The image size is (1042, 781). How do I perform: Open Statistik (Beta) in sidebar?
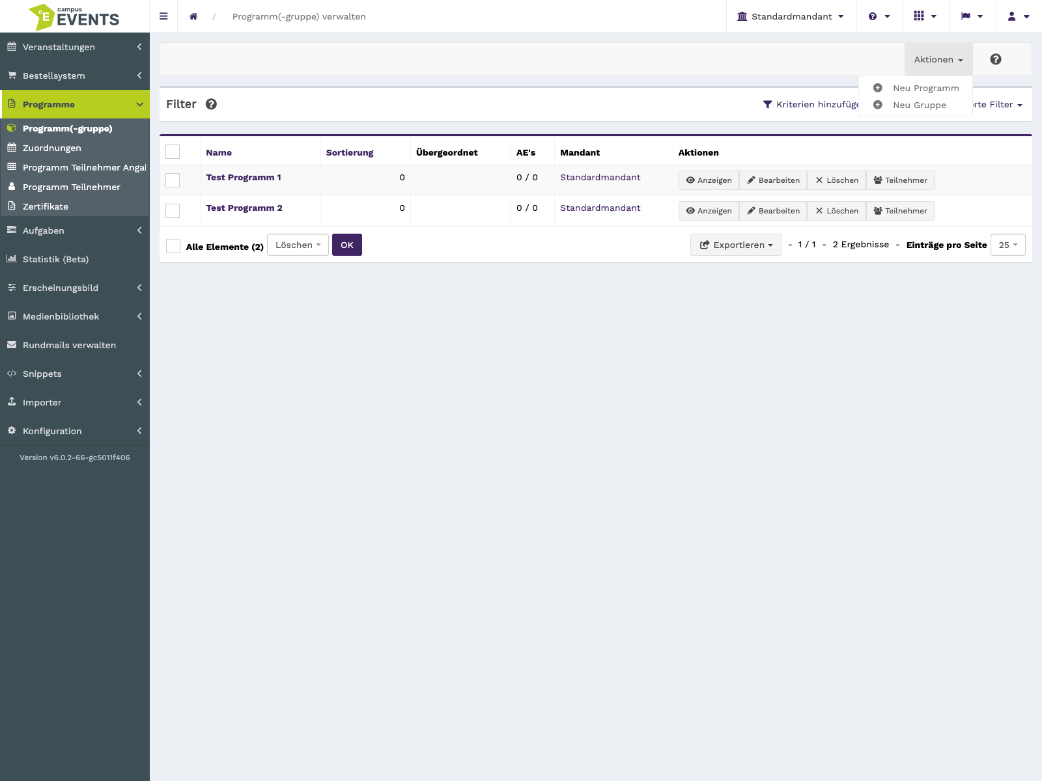[75, 259]
